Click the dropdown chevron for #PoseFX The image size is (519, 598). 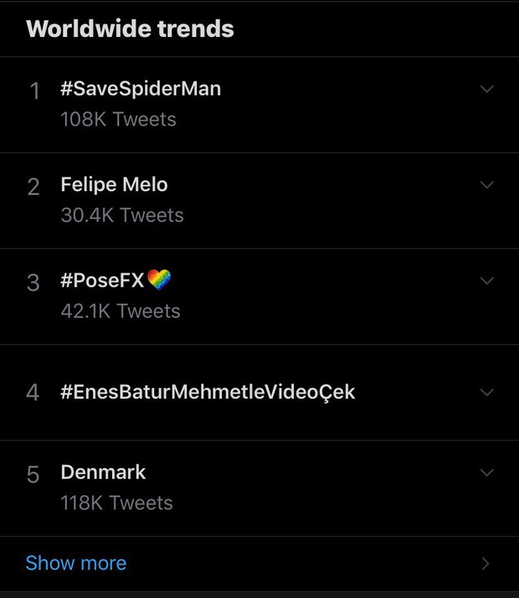coord(486,281)
